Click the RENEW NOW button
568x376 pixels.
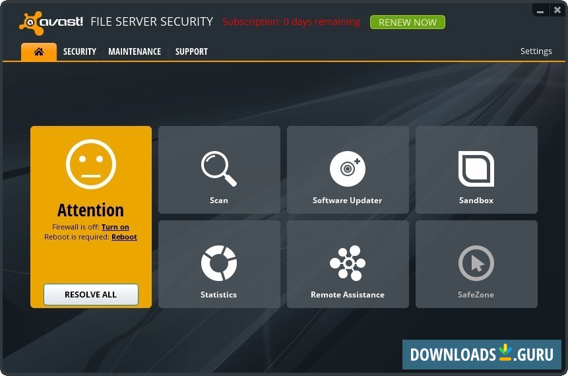click(x=408, y=22)
